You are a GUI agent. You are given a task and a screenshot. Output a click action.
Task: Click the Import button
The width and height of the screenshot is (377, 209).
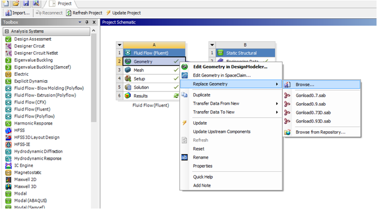coord(18,13)
